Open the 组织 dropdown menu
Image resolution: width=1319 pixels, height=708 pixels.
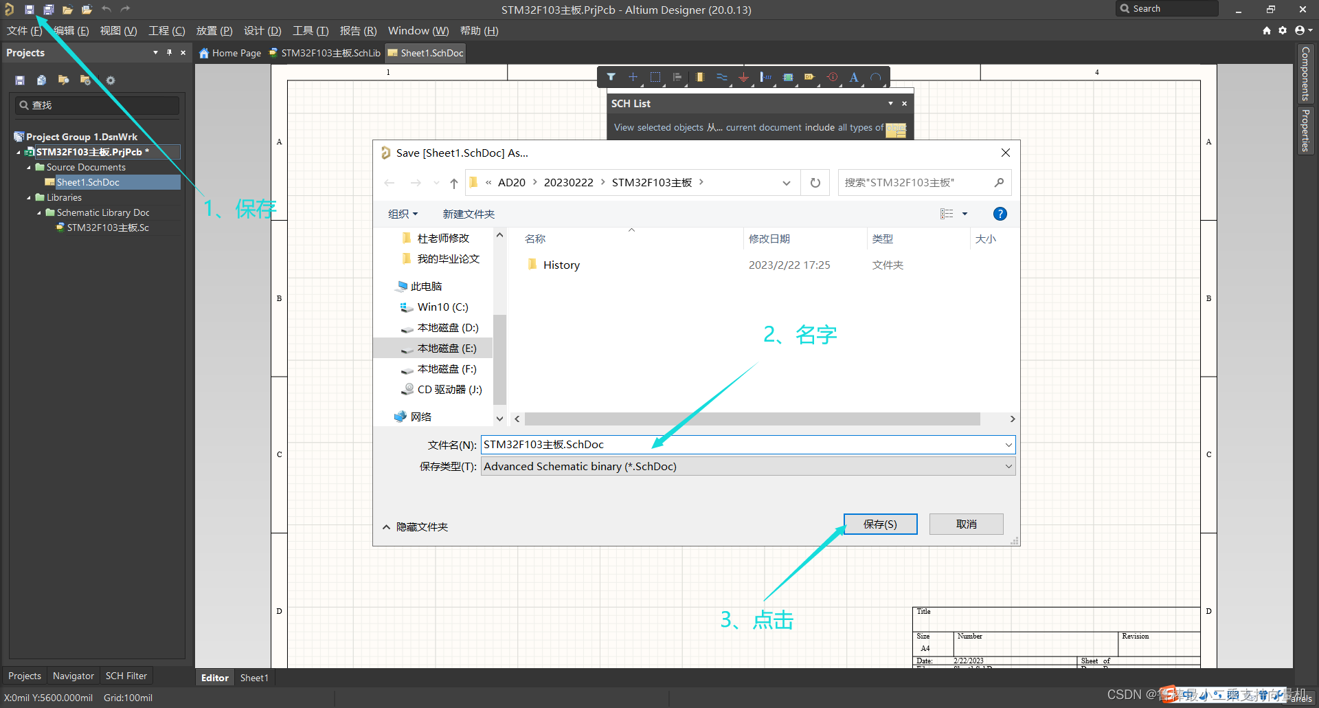click(403, 214)
